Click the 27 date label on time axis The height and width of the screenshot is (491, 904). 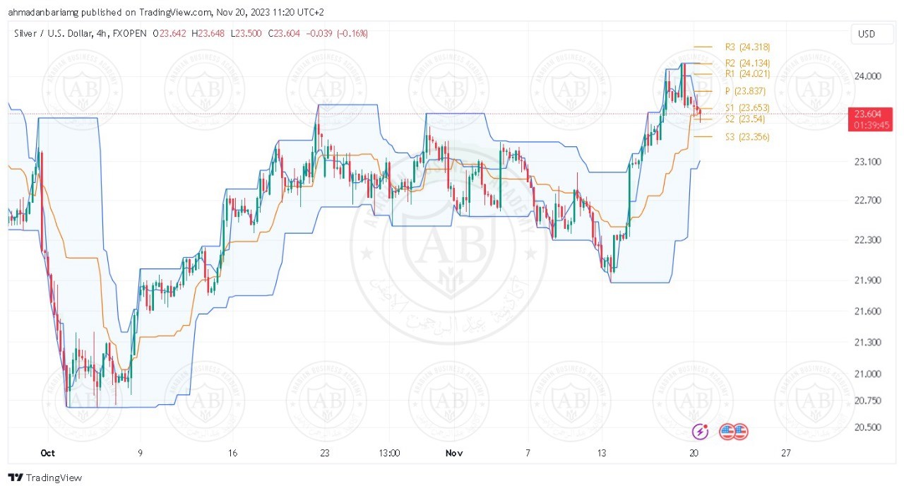coord(786,453)
